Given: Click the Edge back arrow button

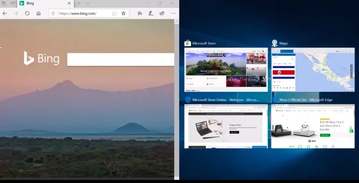Looking at the screenshot, I should click(5, 13).
